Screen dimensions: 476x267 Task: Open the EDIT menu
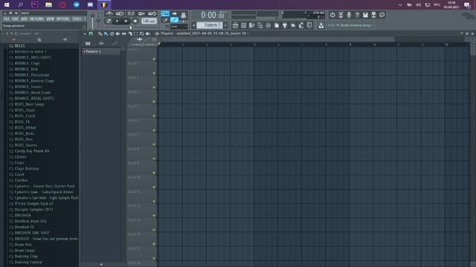tap(15, 19)
